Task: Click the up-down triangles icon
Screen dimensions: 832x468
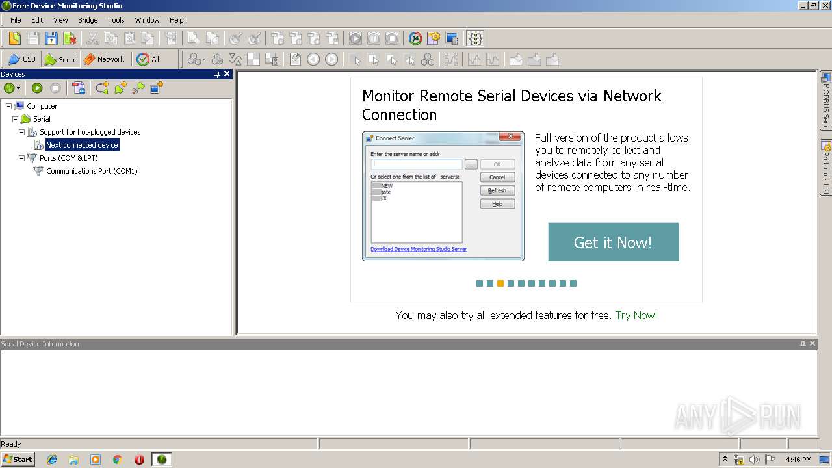Action: click(x=235, y=59)
